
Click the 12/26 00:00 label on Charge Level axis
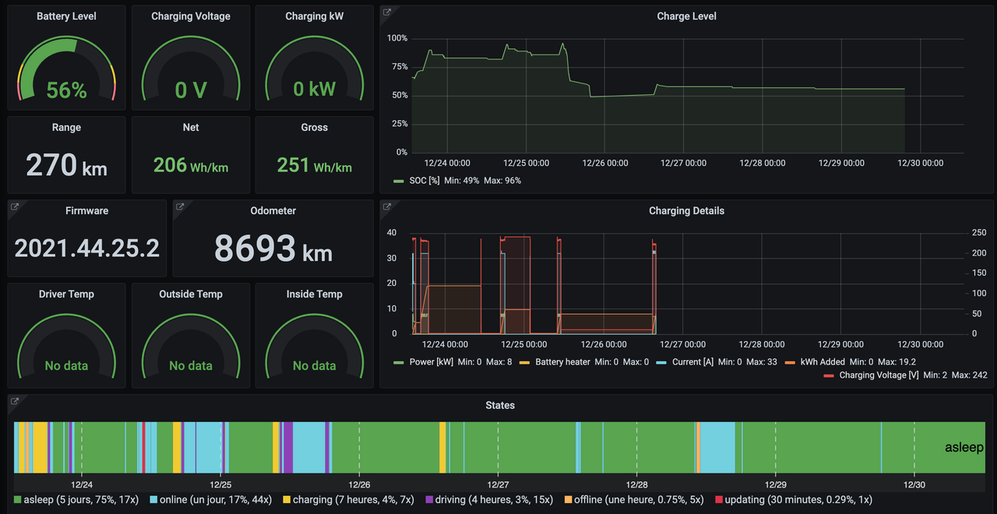point(604,163)
